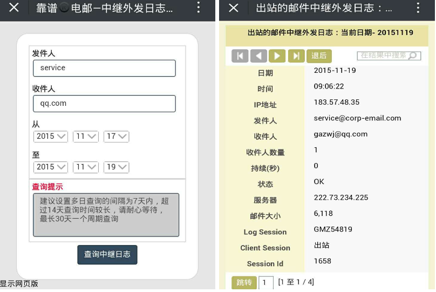Close the right outbound log page
This screenshot has height=292, width=436.
click(x=234, y=8)
